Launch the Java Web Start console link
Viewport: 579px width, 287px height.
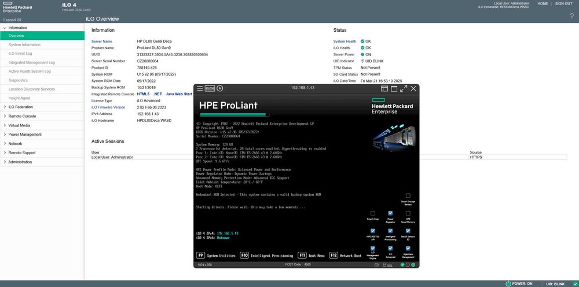click(179, 94)
